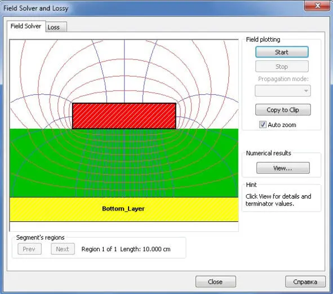Click Copy to Clip button
Viewport: 333px width, 294px height.
[x=283, y=110]
